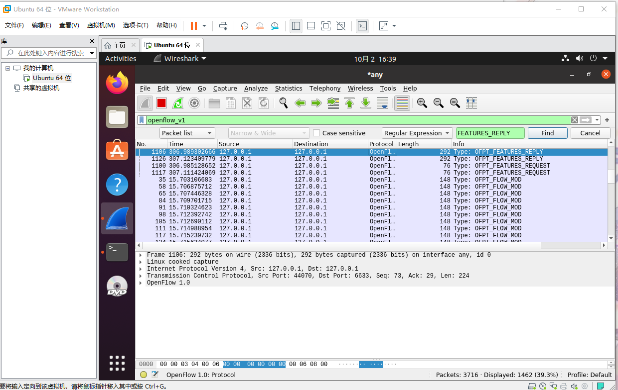Click the display filter bookmark icon
The width and height of the screenshot is (618, 390).
point(142,120)
